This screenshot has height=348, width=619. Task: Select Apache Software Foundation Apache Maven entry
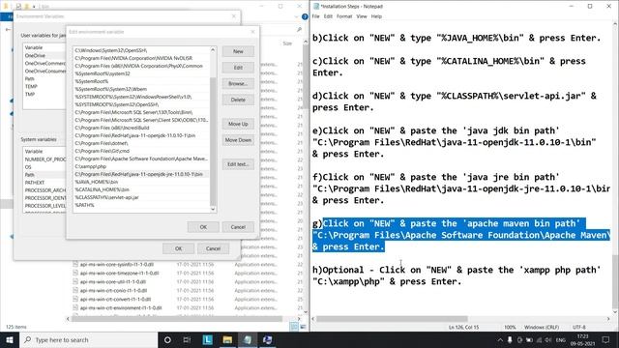pos(141,159)
